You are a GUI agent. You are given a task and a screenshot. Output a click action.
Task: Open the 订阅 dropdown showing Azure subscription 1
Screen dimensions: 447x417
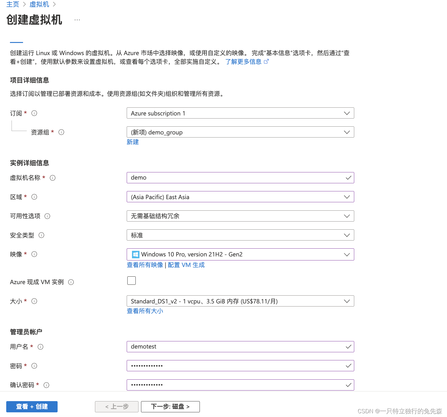click(240, 113)
